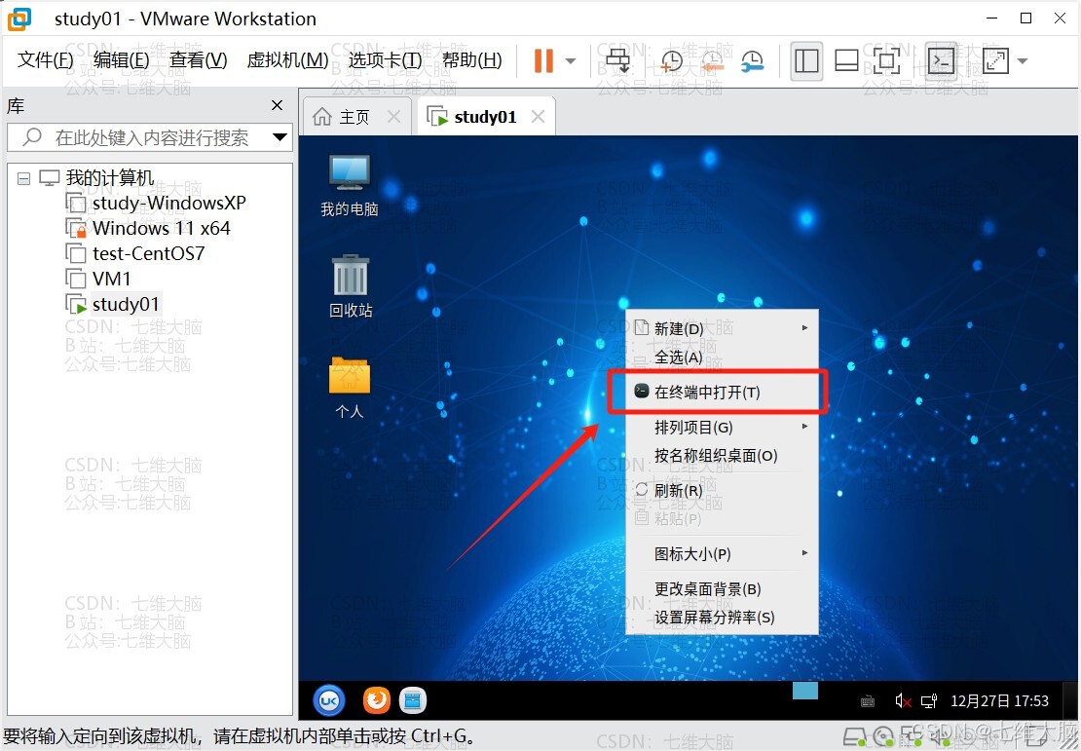Click the 个人 folder desktop icon
The height and width of the screenshot is (751, 1081).
click(x=350, y=388)
